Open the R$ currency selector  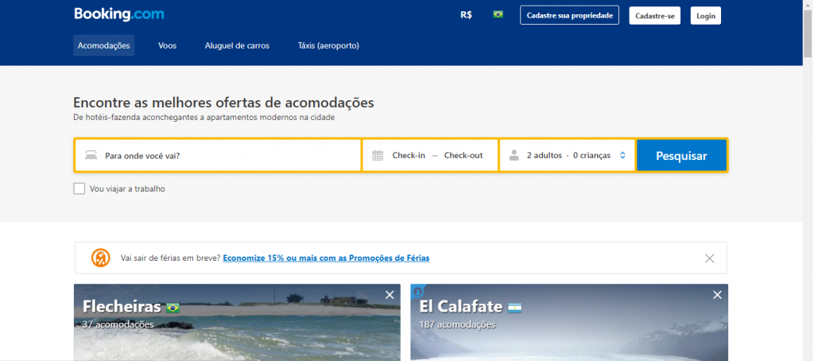pos(466,15)
